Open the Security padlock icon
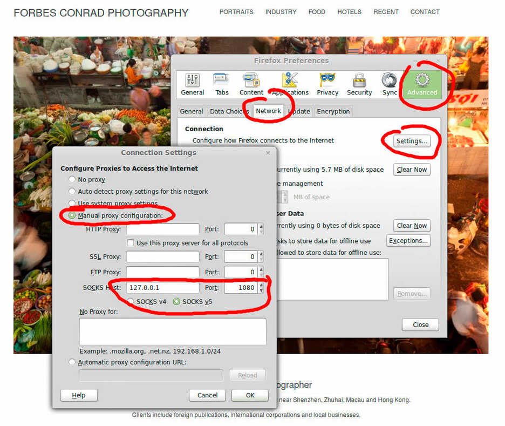 [x=359, y=84]
